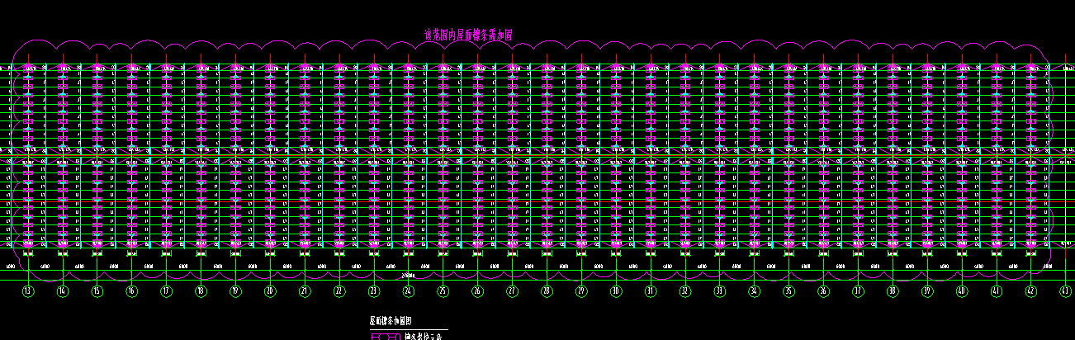
Task: Select grid axis bubble 30
Action: (615, 290)
